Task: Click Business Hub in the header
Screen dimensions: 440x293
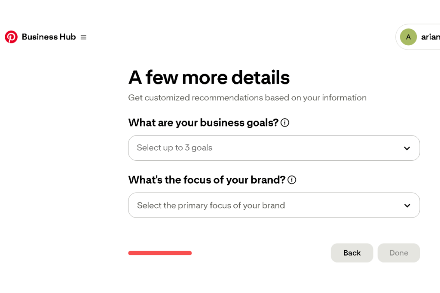Action: (x=49, y=37)
